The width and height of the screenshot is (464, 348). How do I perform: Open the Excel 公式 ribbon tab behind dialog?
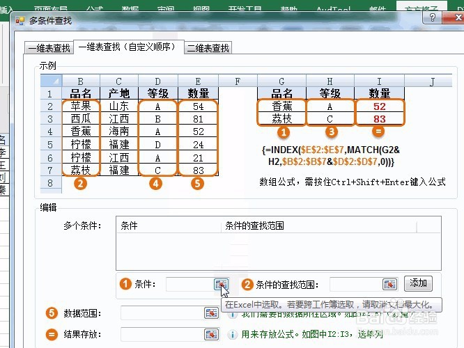95,9
